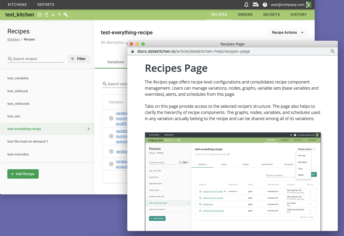Screen dimensions: 344x236
Task: Run the first variation play icon
Action: (111, 118)
